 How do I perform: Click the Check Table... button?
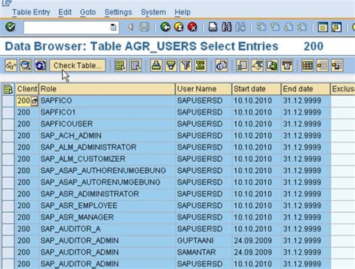tap(78, 66)
